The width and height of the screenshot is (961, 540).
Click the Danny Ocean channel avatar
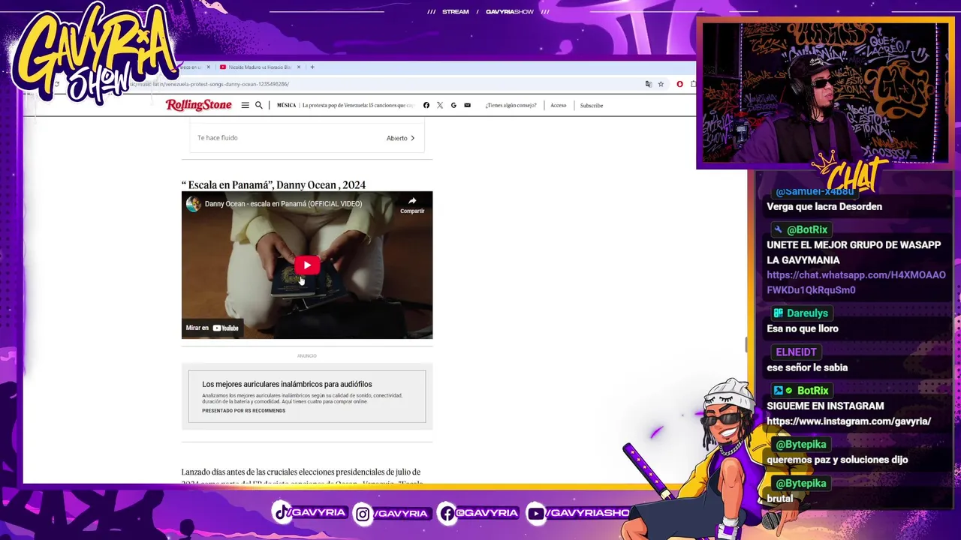(194, 204)
